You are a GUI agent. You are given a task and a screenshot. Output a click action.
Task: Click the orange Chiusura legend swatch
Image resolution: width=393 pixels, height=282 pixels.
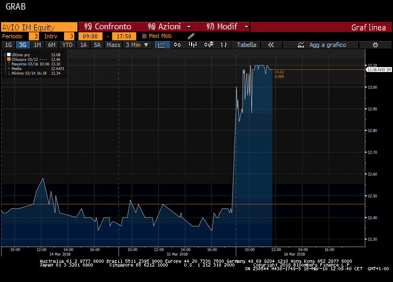8,59
